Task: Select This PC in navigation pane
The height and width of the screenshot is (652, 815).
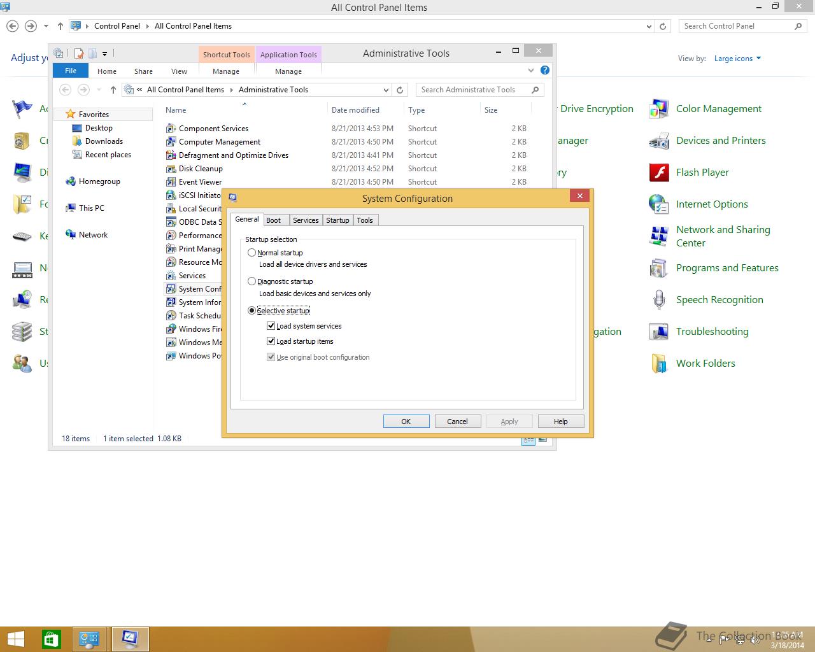Action: (x=91, y=208)
